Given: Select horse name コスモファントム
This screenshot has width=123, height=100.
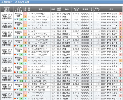Looking at the screenshot, I should coord(39,61).
